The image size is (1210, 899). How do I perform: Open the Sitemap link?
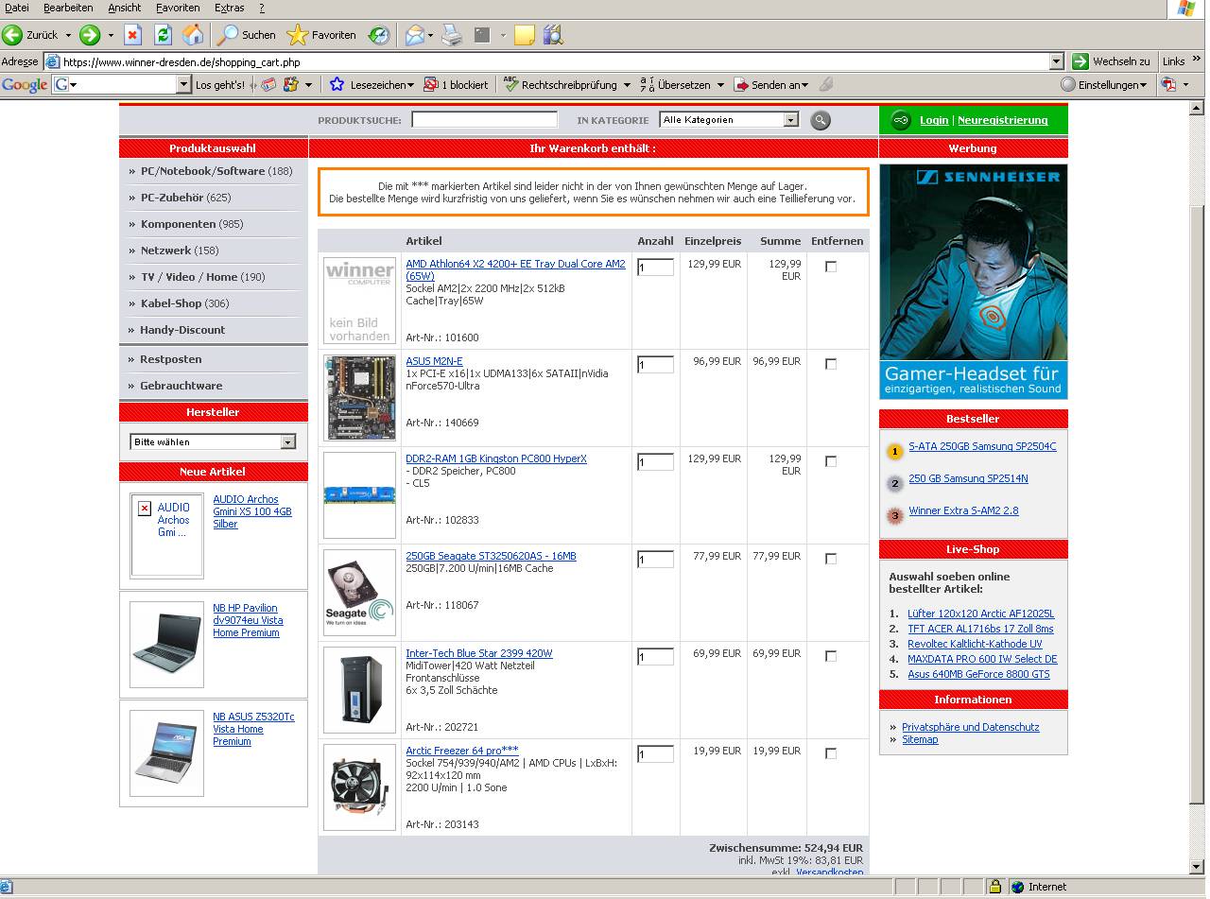click(x=920, y=739)
